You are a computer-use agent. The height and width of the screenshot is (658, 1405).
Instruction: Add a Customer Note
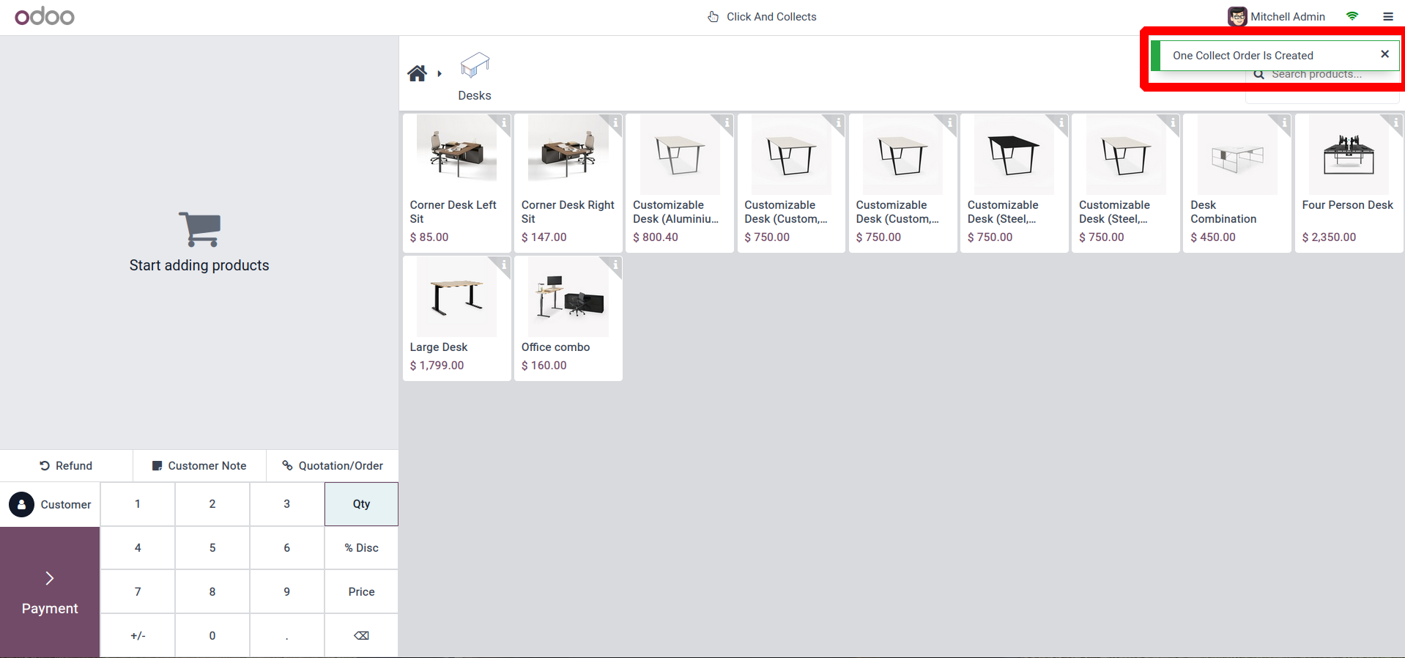coord(199,466)
